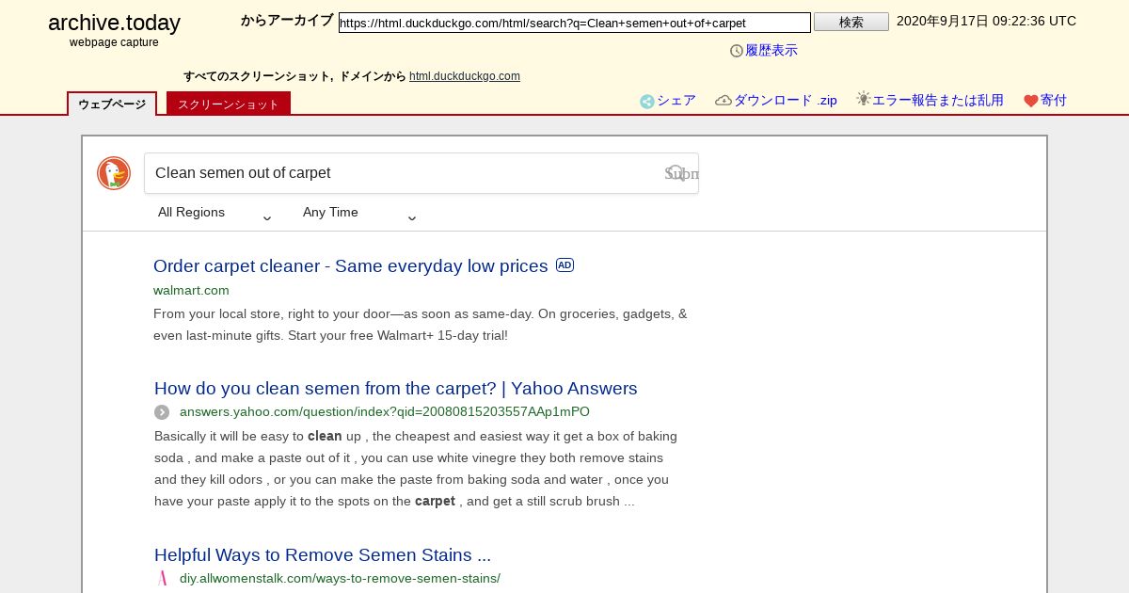Click the 検索 search button
The height and width of the screenshot is (593, 1129).
tap(851, 22)
